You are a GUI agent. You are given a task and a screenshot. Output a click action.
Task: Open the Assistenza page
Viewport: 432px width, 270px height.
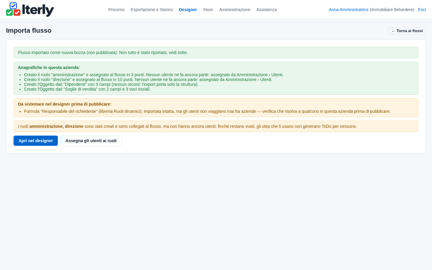click(x=267, y=10)
